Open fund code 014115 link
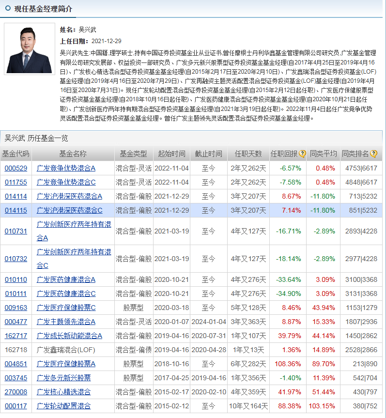This screenshot has width=386, height=418. coord(16,210)
